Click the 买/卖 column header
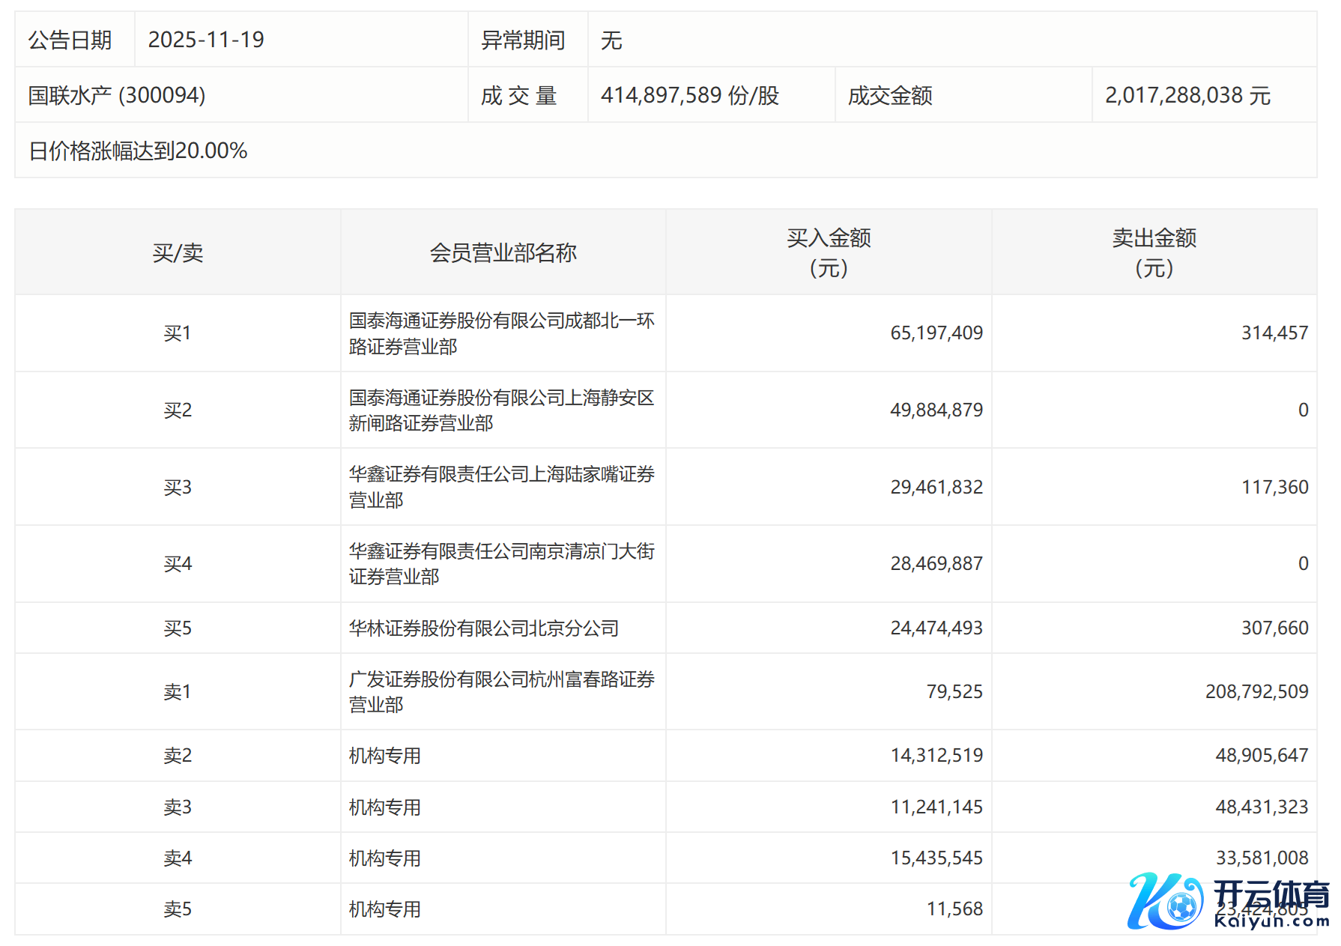Image resolution: width=1341 pixels, height=946 pixels. tap(178, 253)
